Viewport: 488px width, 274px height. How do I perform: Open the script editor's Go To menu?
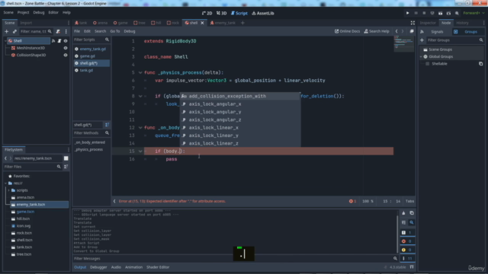tap(115, 31)
